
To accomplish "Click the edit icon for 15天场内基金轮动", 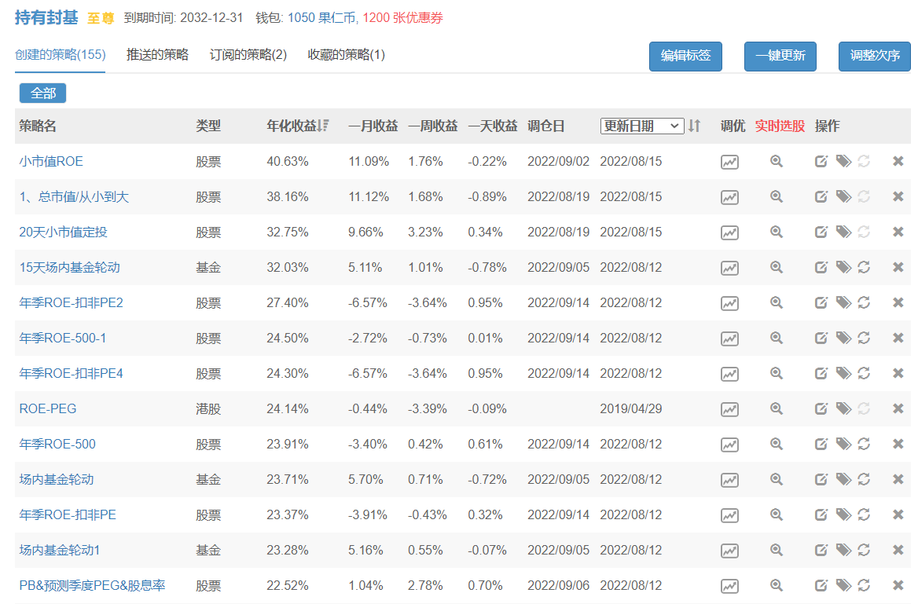I will coord(821,267).
